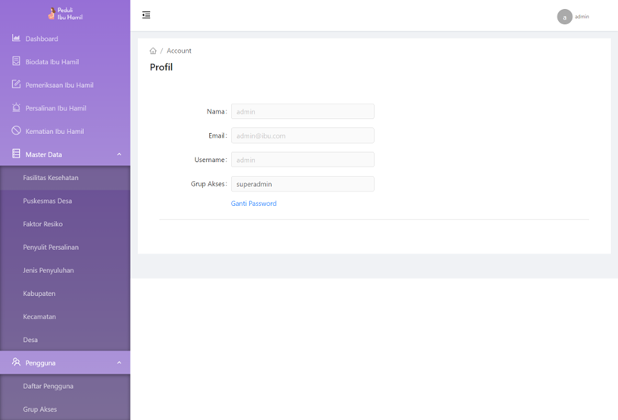Click the Kematian Ibu Hamil stop icon
618x420 pixels.
click(16, 131)
